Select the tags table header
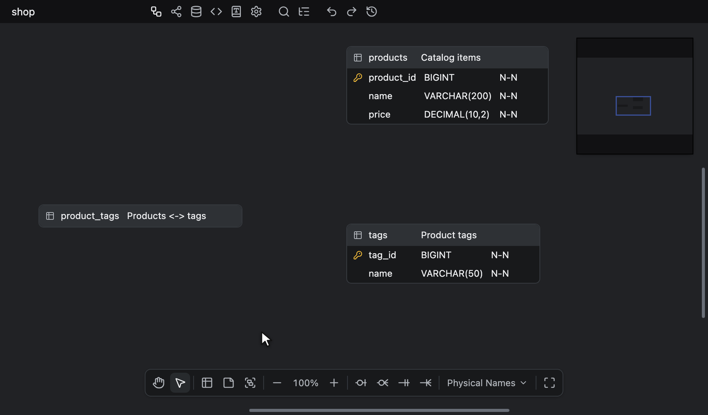Viewport: 708px width, 415px height. [x=443, y=235]
